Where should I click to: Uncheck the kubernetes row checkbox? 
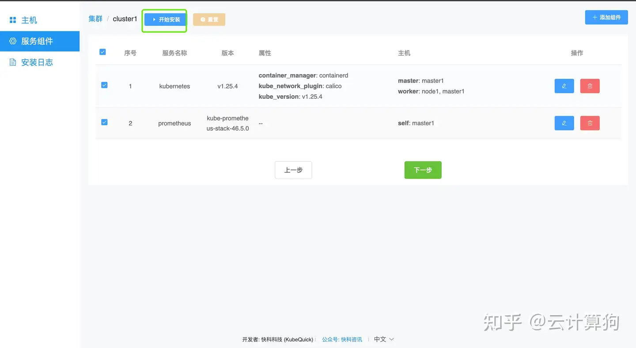point(104,85)
